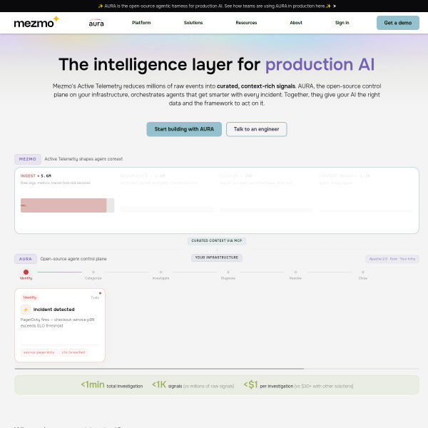The width and height of the screenshot is (428, 428).
Task: Click the banner arrow chevron
Action: click(x=335, y=6)
